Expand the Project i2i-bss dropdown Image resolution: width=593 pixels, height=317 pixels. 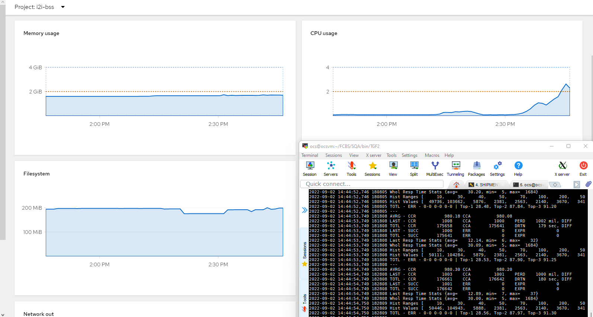(63, 7)
